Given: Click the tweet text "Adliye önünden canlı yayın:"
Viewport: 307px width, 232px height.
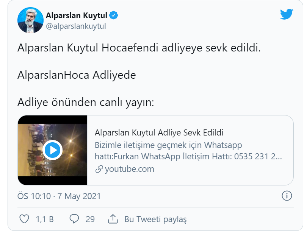Looking at the screenshot, I should click(86, 102).
